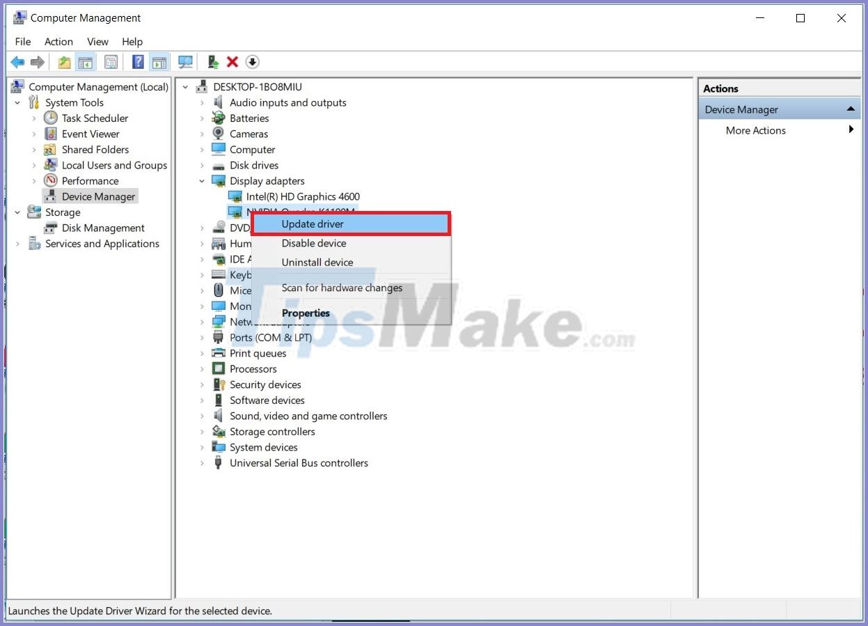Toggle the Show/Hide Action Pane toolbar icon
Image resolution: width=868 pixels, height=626 pixels.
(159, 61)
